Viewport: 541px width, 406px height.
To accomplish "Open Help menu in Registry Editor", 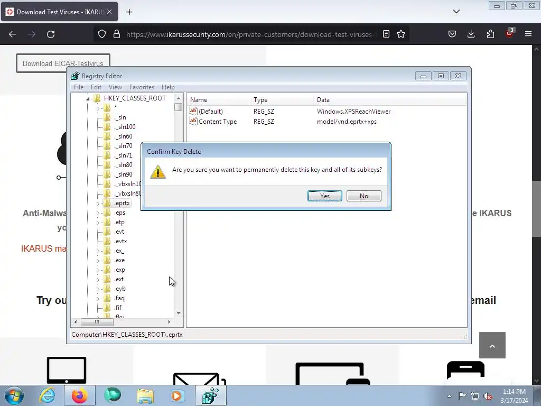I will pos(168,87).
